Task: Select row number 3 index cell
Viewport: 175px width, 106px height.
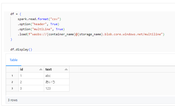Action: coord(12,88)
